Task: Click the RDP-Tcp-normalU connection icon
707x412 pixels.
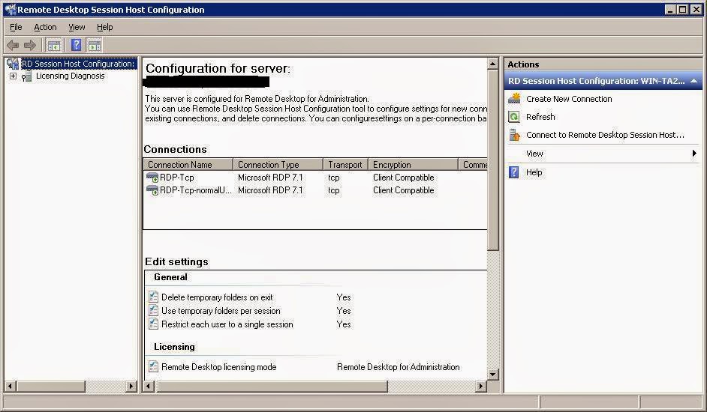Action: click(152, 190)
